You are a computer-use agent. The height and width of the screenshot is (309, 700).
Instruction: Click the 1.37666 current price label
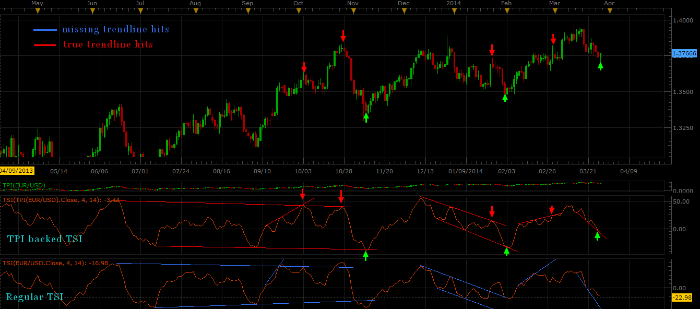pyautogui.click(x=684, y=53)
